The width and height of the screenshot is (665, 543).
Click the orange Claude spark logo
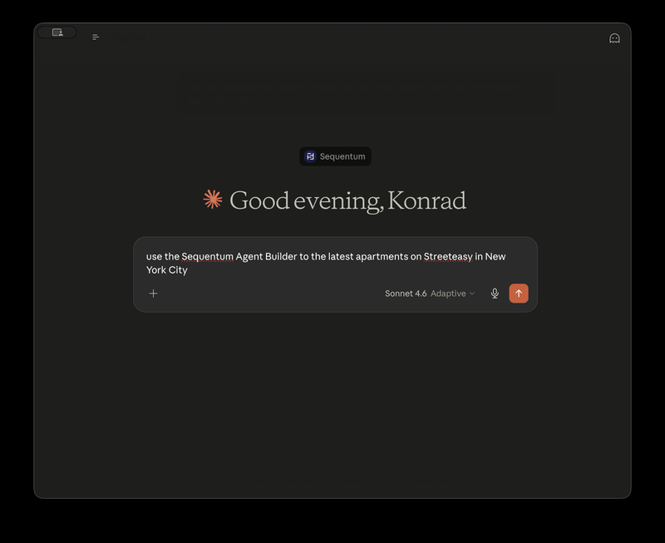pyautogui.click(x=213, y=200)
